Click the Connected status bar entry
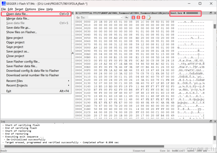The width and height of the screenshot is (217, 153). point(139,151)
